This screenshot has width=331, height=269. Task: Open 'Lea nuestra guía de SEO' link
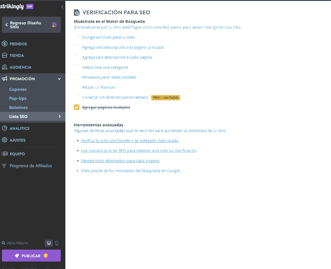(x=139, y=151)
